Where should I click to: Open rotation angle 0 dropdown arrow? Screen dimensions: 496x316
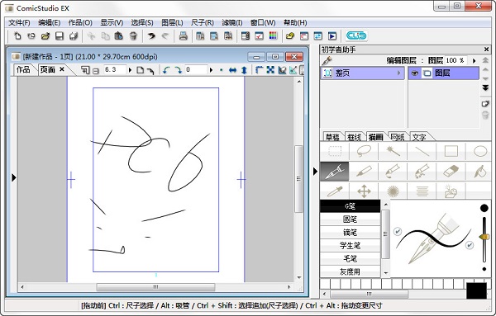click(211, 70)
